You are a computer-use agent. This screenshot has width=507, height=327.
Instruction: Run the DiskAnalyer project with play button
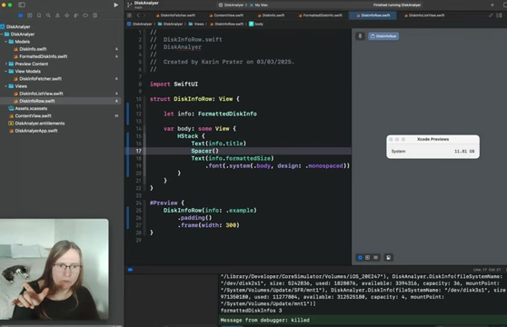point(115,5)
